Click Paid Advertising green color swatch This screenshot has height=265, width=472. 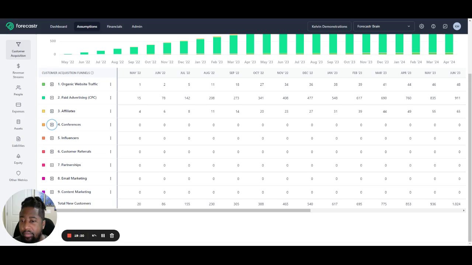pyautogui.click(x=44, y=98)
